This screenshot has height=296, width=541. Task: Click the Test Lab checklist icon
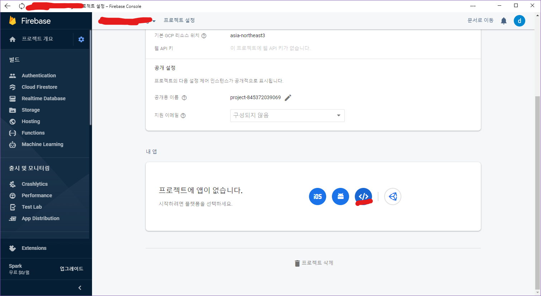tap(13, 207)
